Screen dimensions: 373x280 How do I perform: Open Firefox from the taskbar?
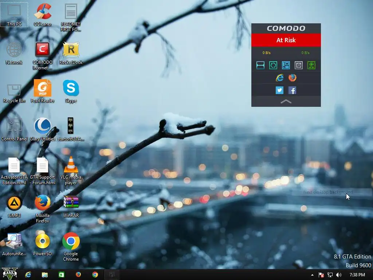tap(78, 275)
